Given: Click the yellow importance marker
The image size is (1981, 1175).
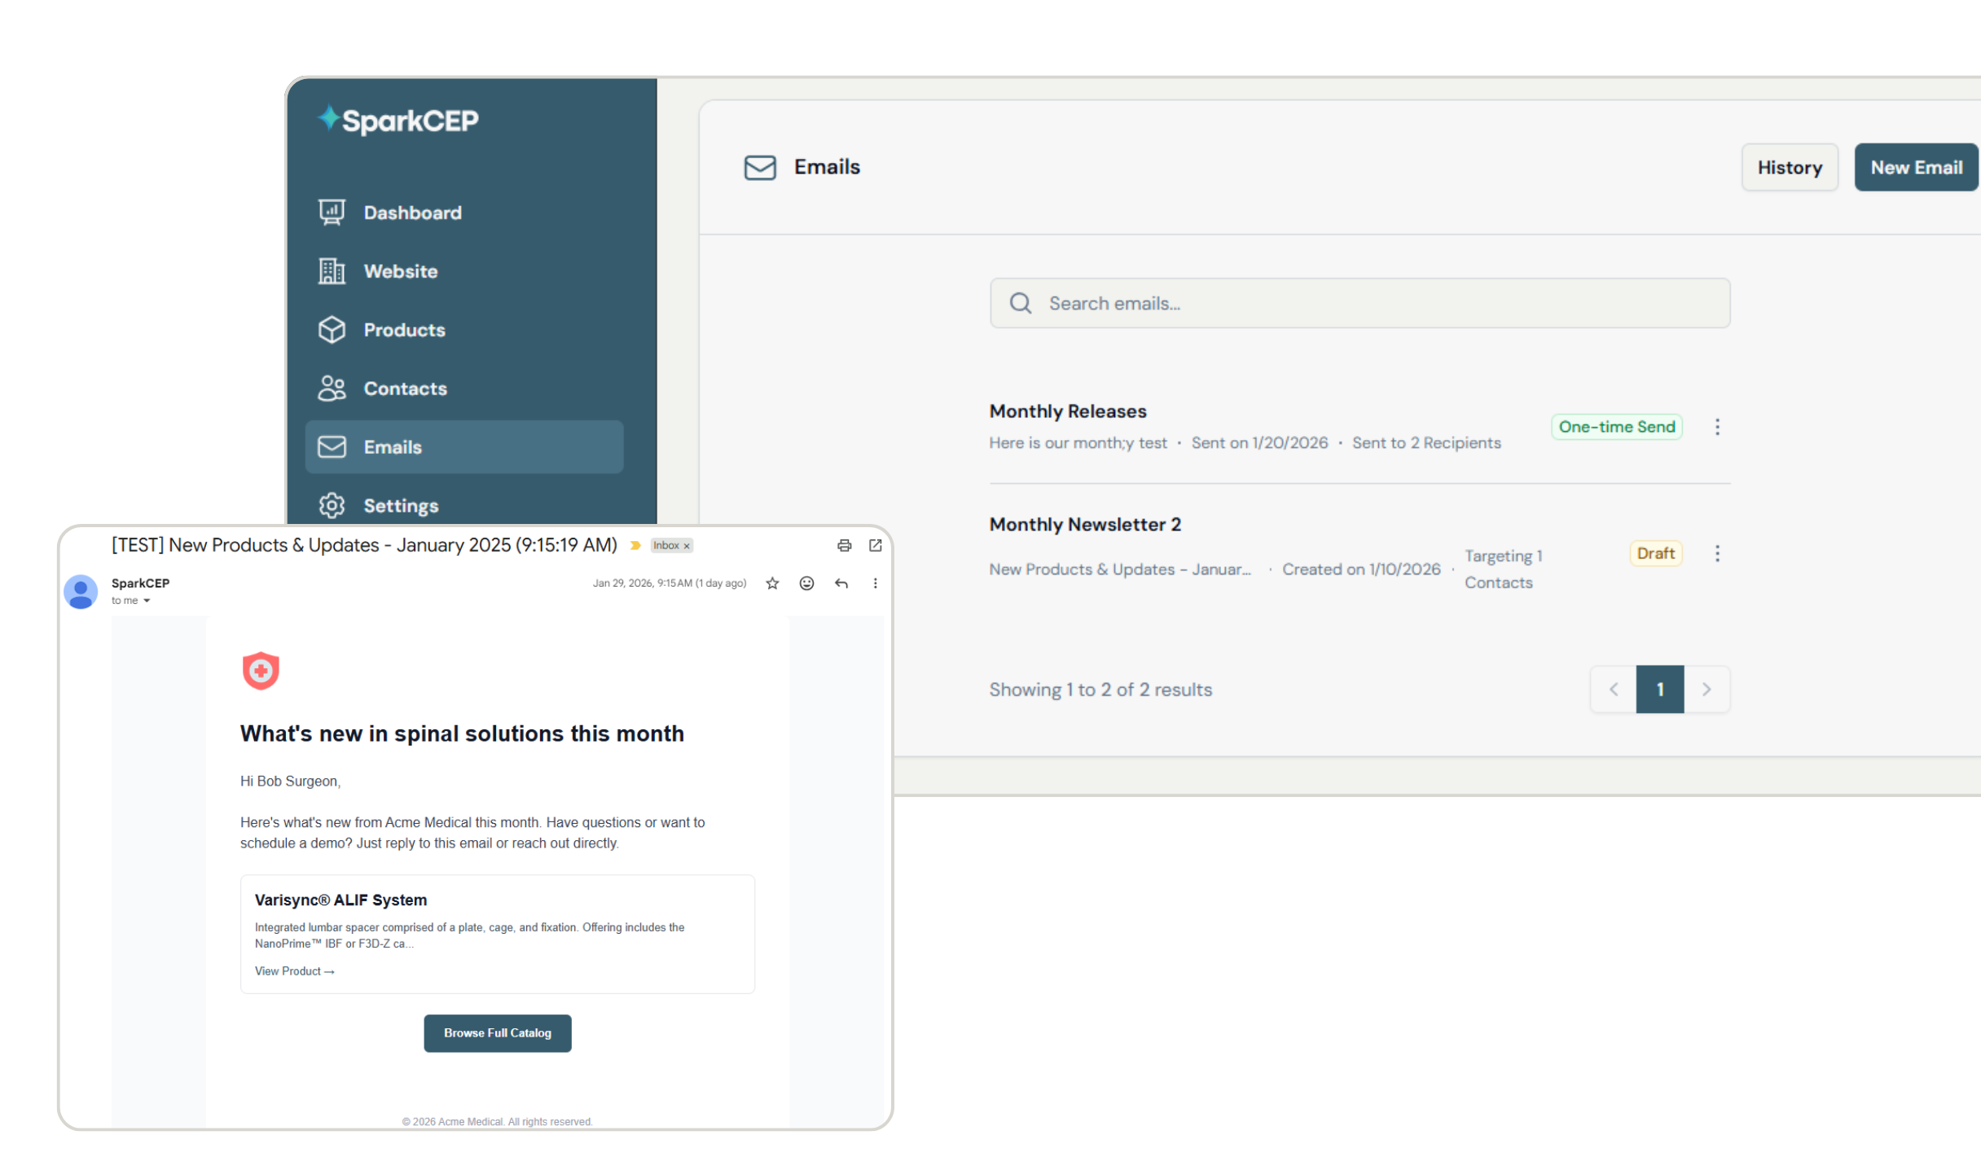Looking at the screenshot, I should [x=635, y=546].
